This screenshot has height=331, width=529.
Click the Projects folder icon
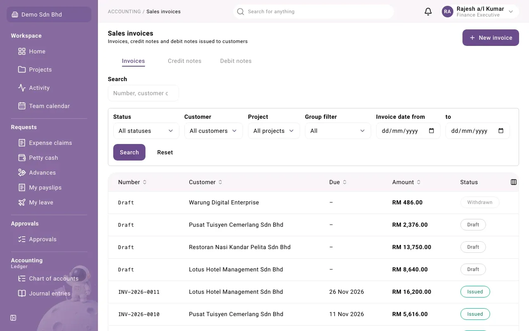[x=22, y=70]
